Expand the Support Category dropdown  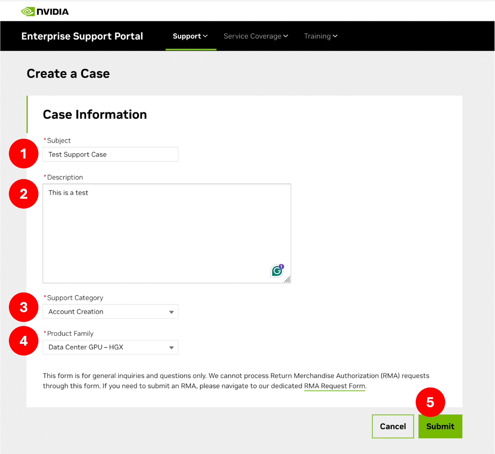click(110, 311)
